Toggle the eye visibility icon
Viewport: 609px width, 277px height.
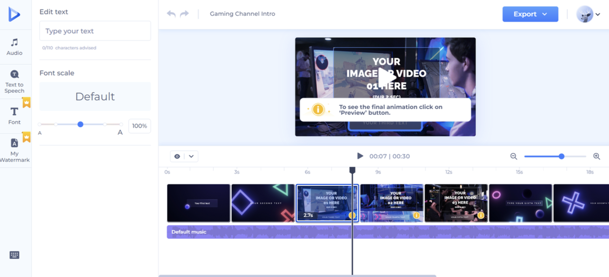click(x=177, y=156)
